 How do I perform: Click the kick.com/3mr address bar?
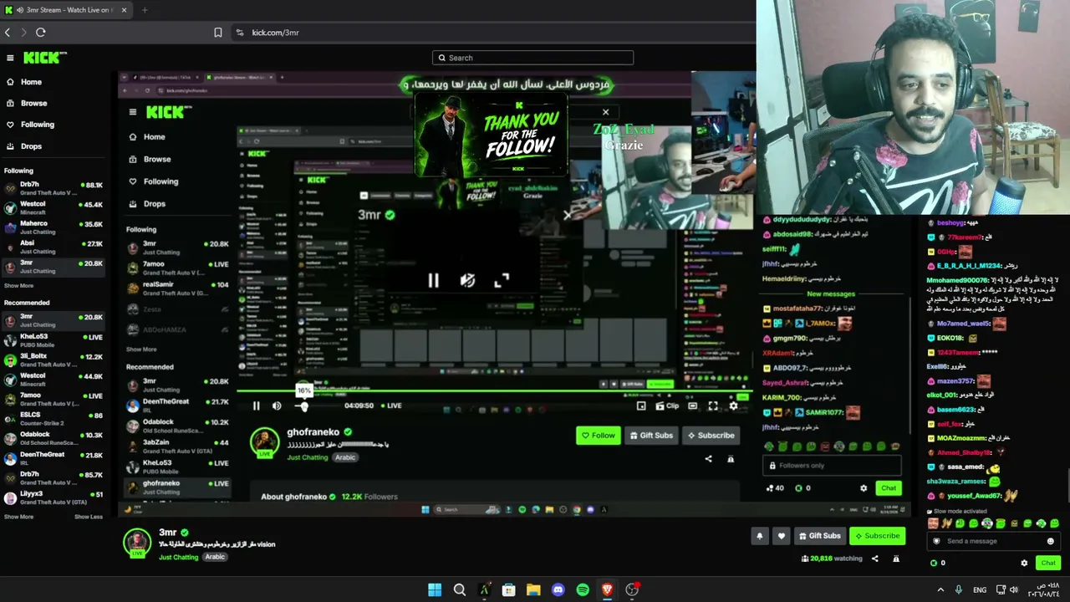[493, 33]
